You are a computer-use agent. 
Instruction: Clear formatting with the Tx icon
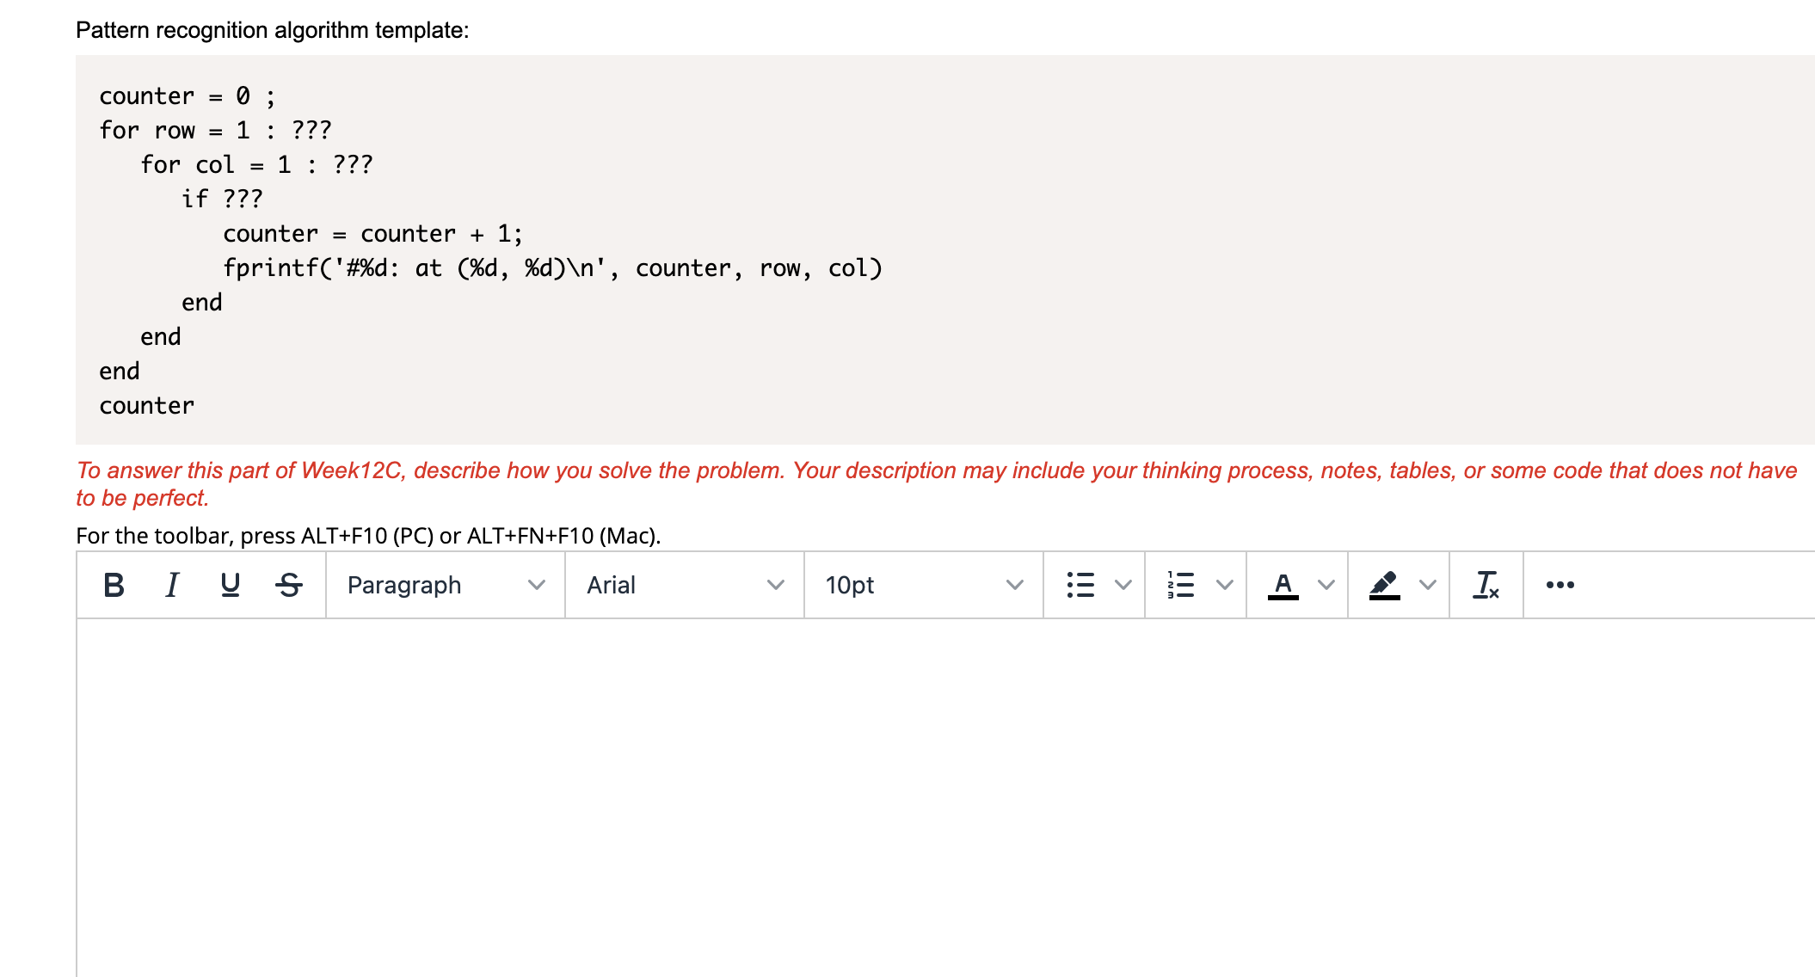[1486, 585]
